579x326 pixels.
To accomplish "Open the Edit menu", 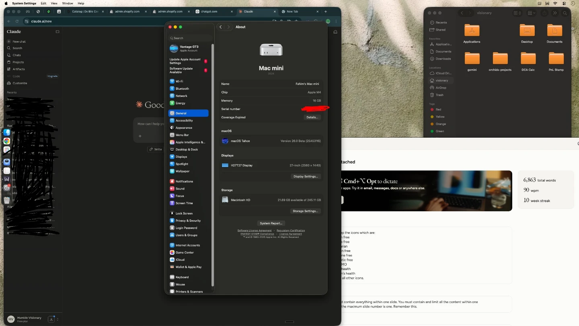I will (43, 3).
